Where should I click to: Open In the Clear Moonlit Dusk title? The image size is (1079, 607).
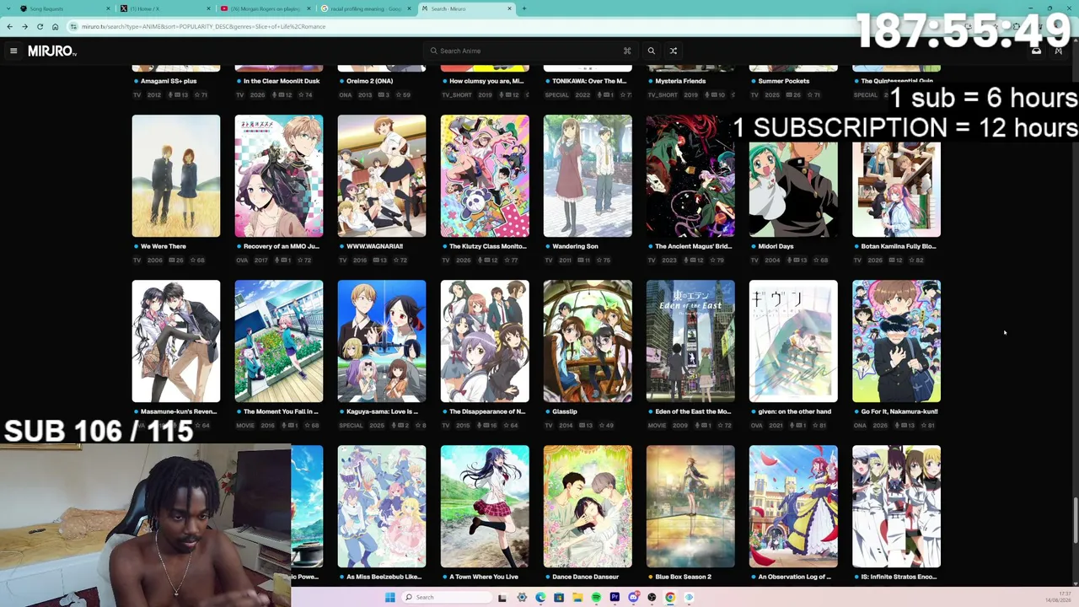click(282, 81)
